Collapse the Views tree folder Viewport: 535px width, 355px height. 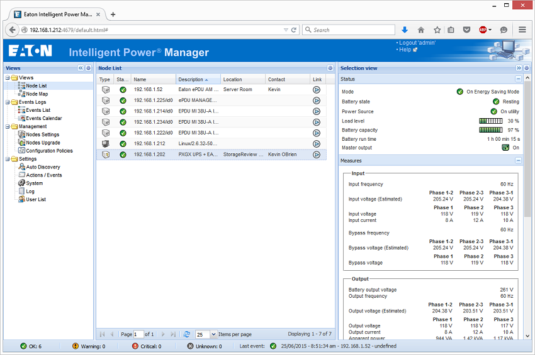pos(8,78)
